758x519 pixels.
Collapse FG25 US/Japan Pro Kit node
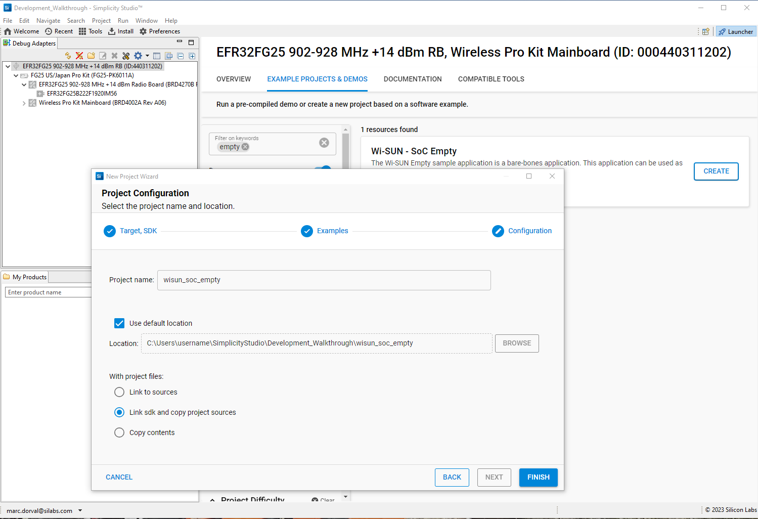16,75
